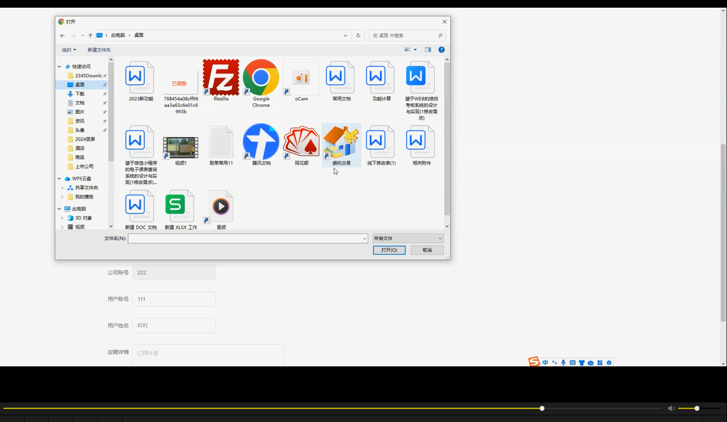Go up one folder level
Image resolution: width=727 pixels, height=422 pixels.
point(90,35)
